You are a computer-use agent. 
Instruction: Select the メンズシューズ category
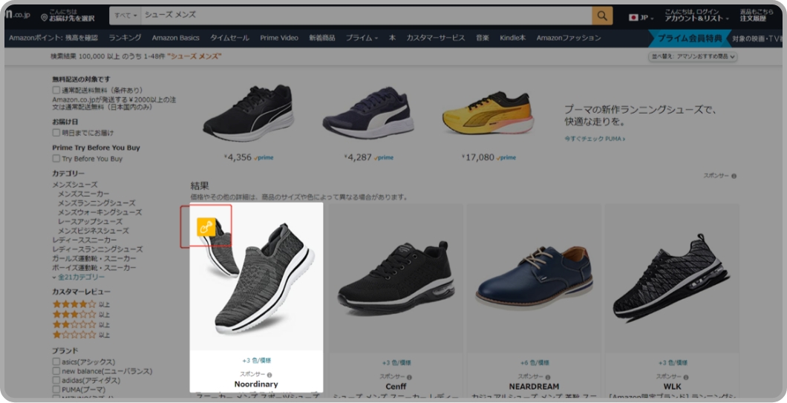click(x=75, y=185)
